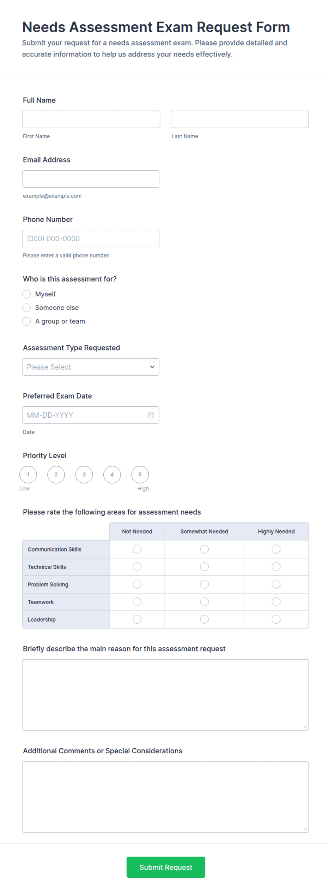Select priority level 4 circle
This screenshot has height=895, width=328.
click(x=112, y=475)
